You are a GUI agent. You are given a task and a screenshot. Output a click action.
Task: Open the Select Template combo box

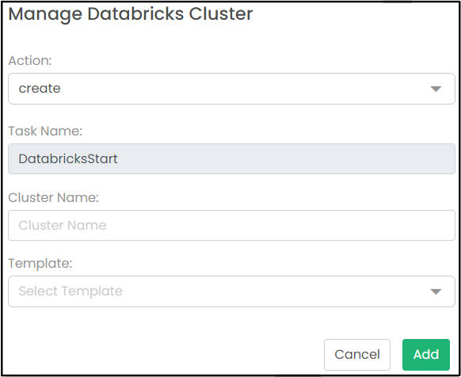click(x=231, y=291)
